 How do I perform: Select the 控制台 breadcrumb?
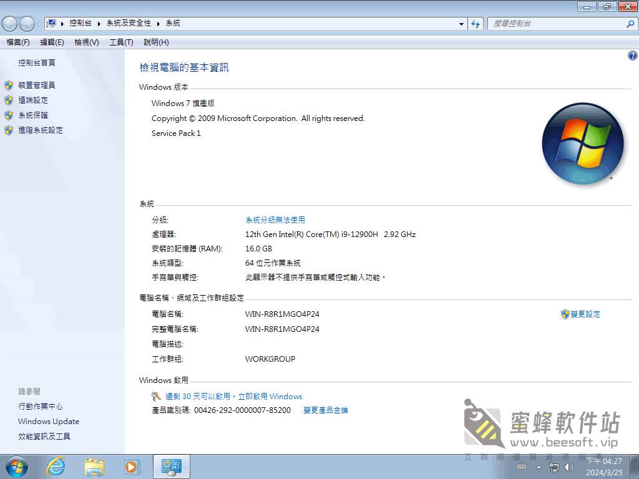tap(80, 23)
